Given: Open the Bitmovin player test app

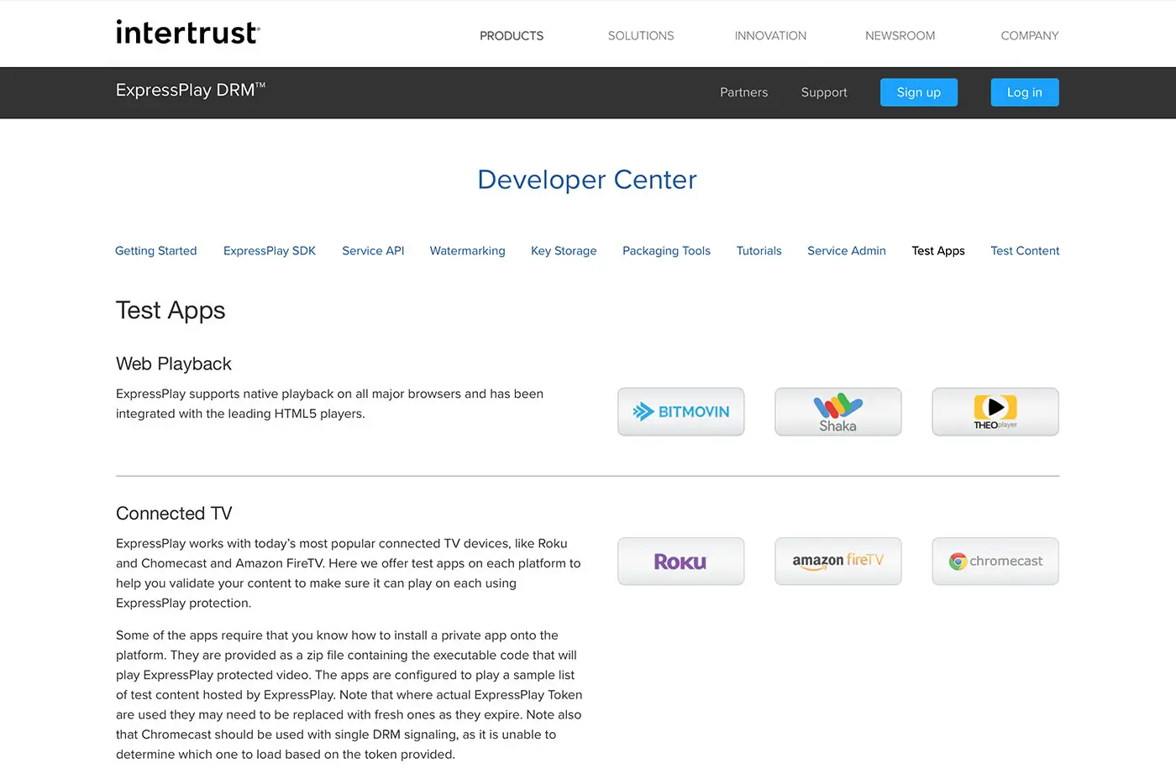Looking at the screenshot, I should pyautogui.click(x=680, y=411).
